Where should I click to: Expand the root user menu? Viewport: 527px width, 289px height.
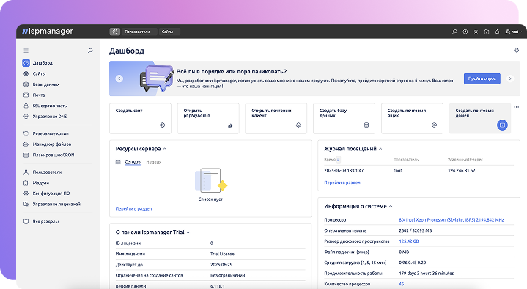click(x=514, y=32)
